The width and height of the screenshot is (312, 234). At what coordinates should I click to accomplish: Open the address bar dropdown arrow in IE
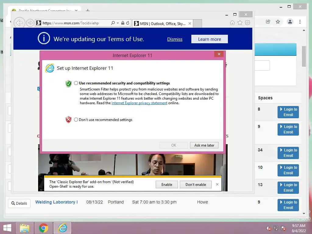[x=118, y=23]
